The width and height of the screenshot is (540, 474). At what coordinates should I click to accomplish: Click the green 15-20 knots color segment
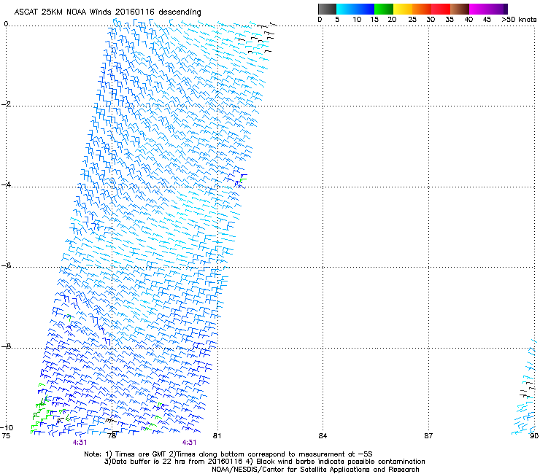tap(384, 9)
